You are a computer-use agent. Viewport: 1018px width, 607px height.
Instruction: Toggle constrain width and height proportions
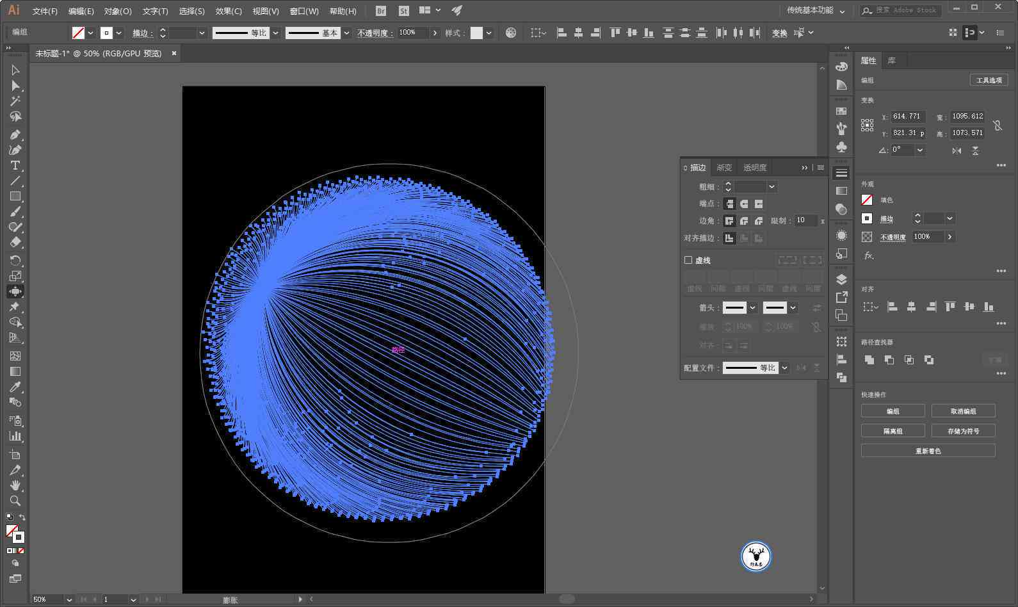coord(998,125)
